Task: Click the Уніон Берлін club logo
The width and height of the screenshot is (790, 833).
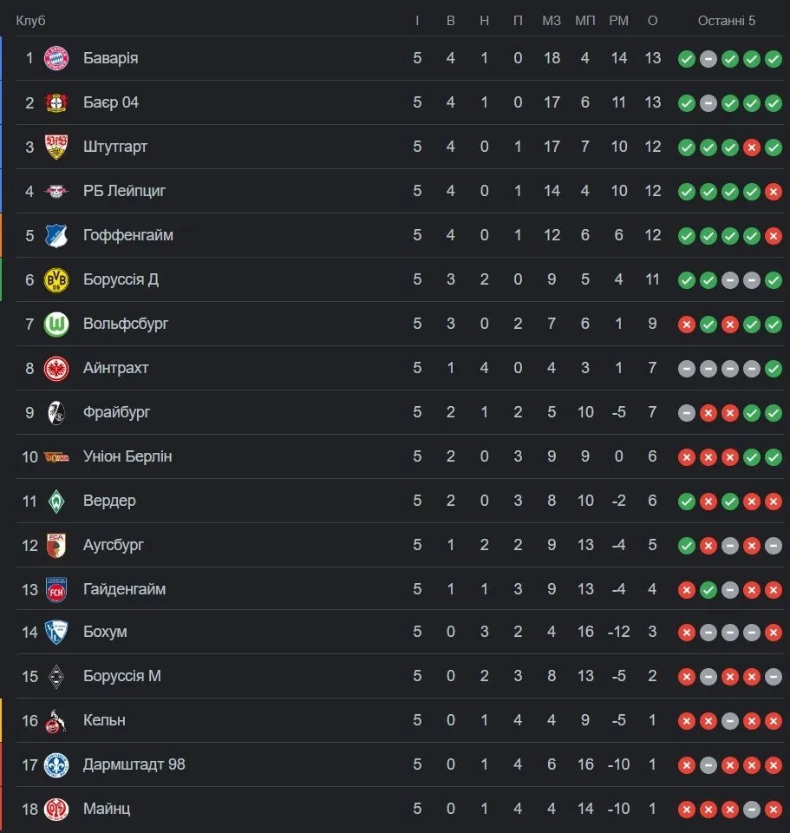Action: pos(56,456)
